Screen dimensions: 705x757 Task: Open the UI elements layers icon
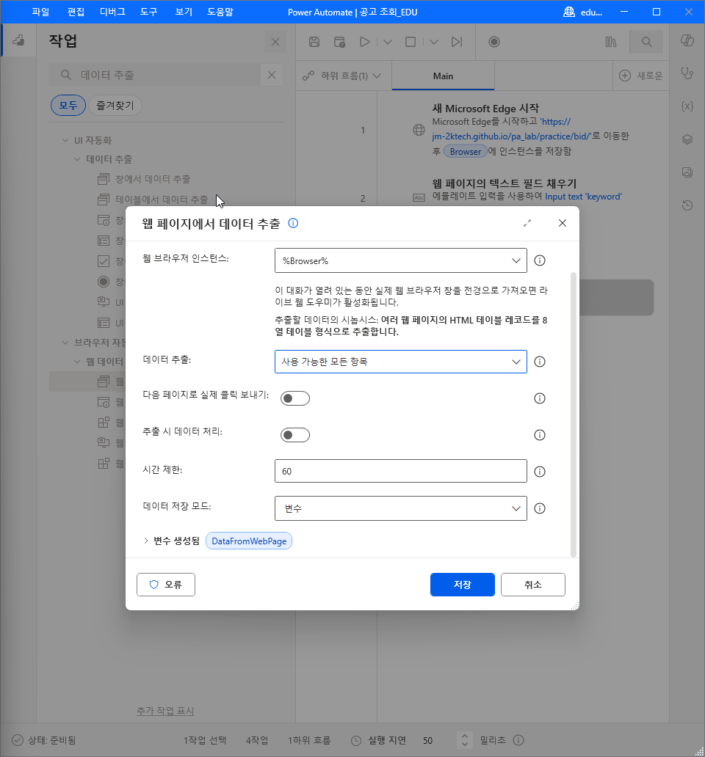pyautogui.click(x=687, y=139)
